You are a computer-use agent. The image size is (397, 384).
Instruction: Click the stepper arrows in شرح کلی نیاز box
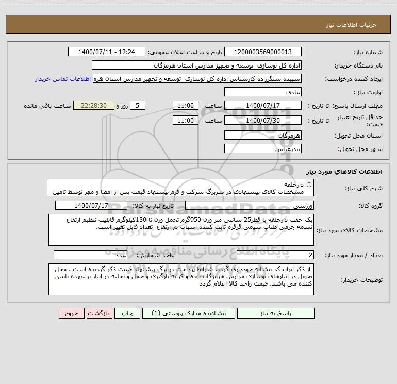click(x=309, y=185)
